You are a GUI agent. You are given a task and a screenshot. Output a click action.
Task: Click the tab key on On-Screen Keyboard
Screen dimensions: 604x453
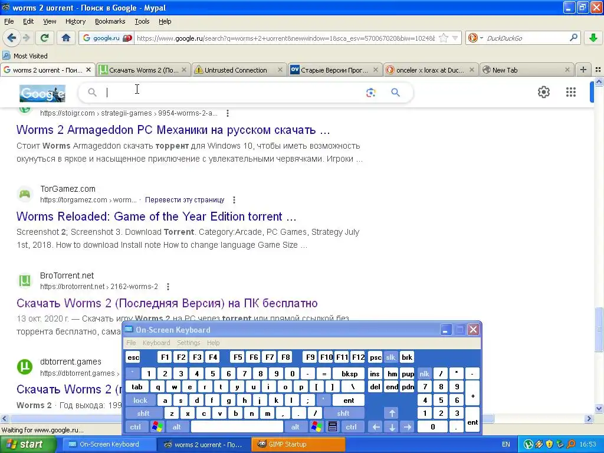click(137, 387)
